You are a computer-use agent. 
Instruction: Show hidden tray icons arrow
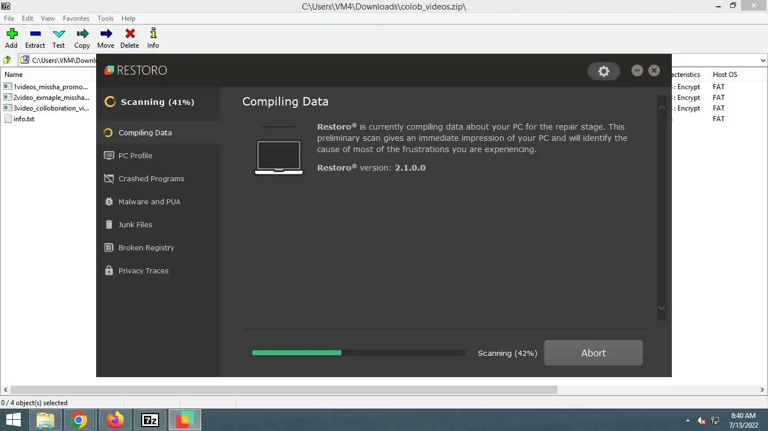click(x=688, y=420)
